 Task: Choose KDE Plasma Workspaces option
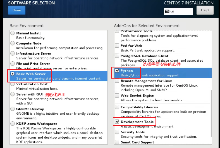pos(13,124)
